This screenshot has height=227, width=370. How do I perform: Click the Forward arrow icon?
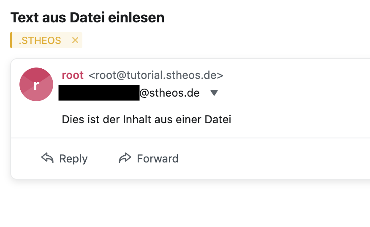click(x=125, y=158)
